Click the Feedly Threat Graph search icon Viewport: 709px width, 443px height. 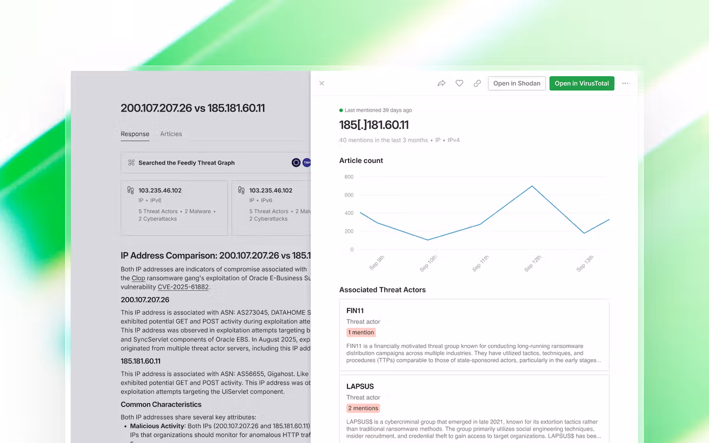131,162
